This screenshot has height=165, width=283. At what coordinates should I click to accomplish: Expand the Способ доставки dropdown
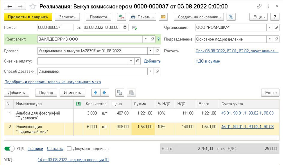[150, 71]
